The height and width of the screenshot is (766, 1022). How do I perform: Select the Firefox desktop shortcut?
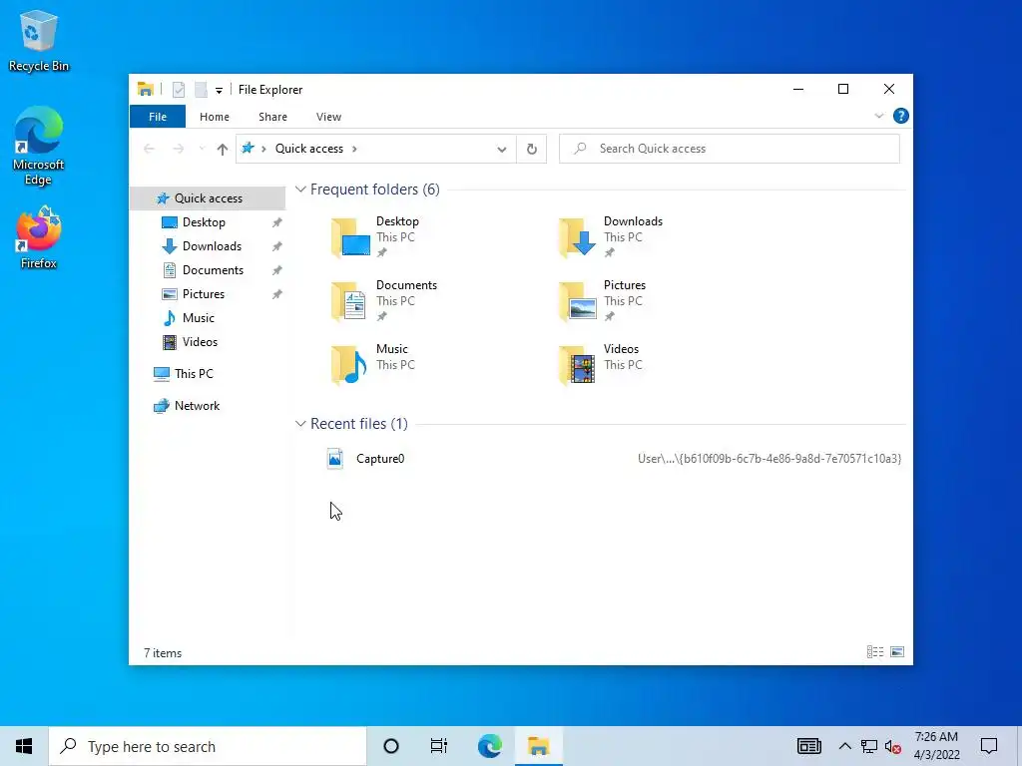tap(39, 237)
